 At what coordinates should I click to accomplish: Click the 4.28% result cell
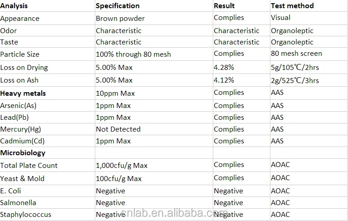click(x=241, y=68)
